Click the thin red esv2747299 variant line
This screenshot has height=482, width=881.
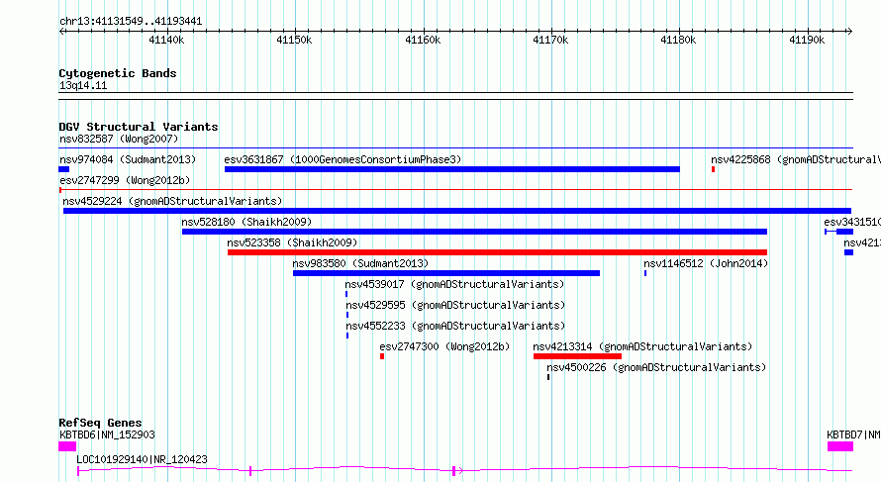455,190
